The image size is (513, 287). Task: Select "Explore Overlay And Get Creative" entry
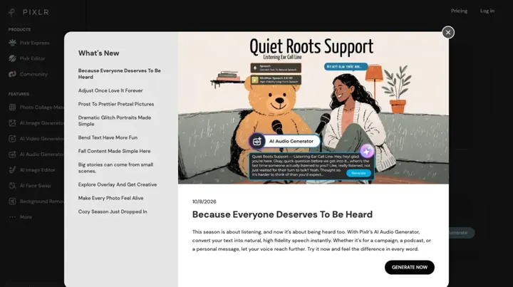(x=117, y=184)
